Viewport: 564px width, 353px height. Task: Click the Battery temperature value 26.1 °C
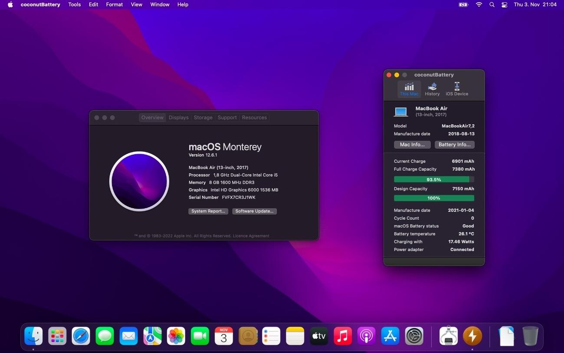click(x=466, y=234)
